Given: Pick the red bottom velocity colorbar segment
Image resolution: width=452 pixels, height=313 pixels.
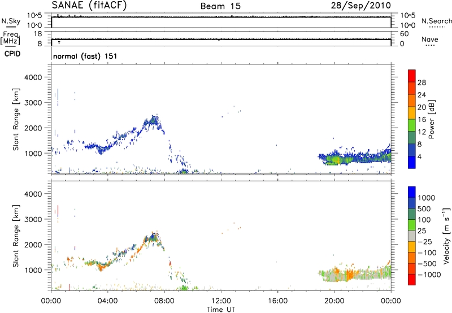Looking at the screenshot, I should click(x=412, y=280).
